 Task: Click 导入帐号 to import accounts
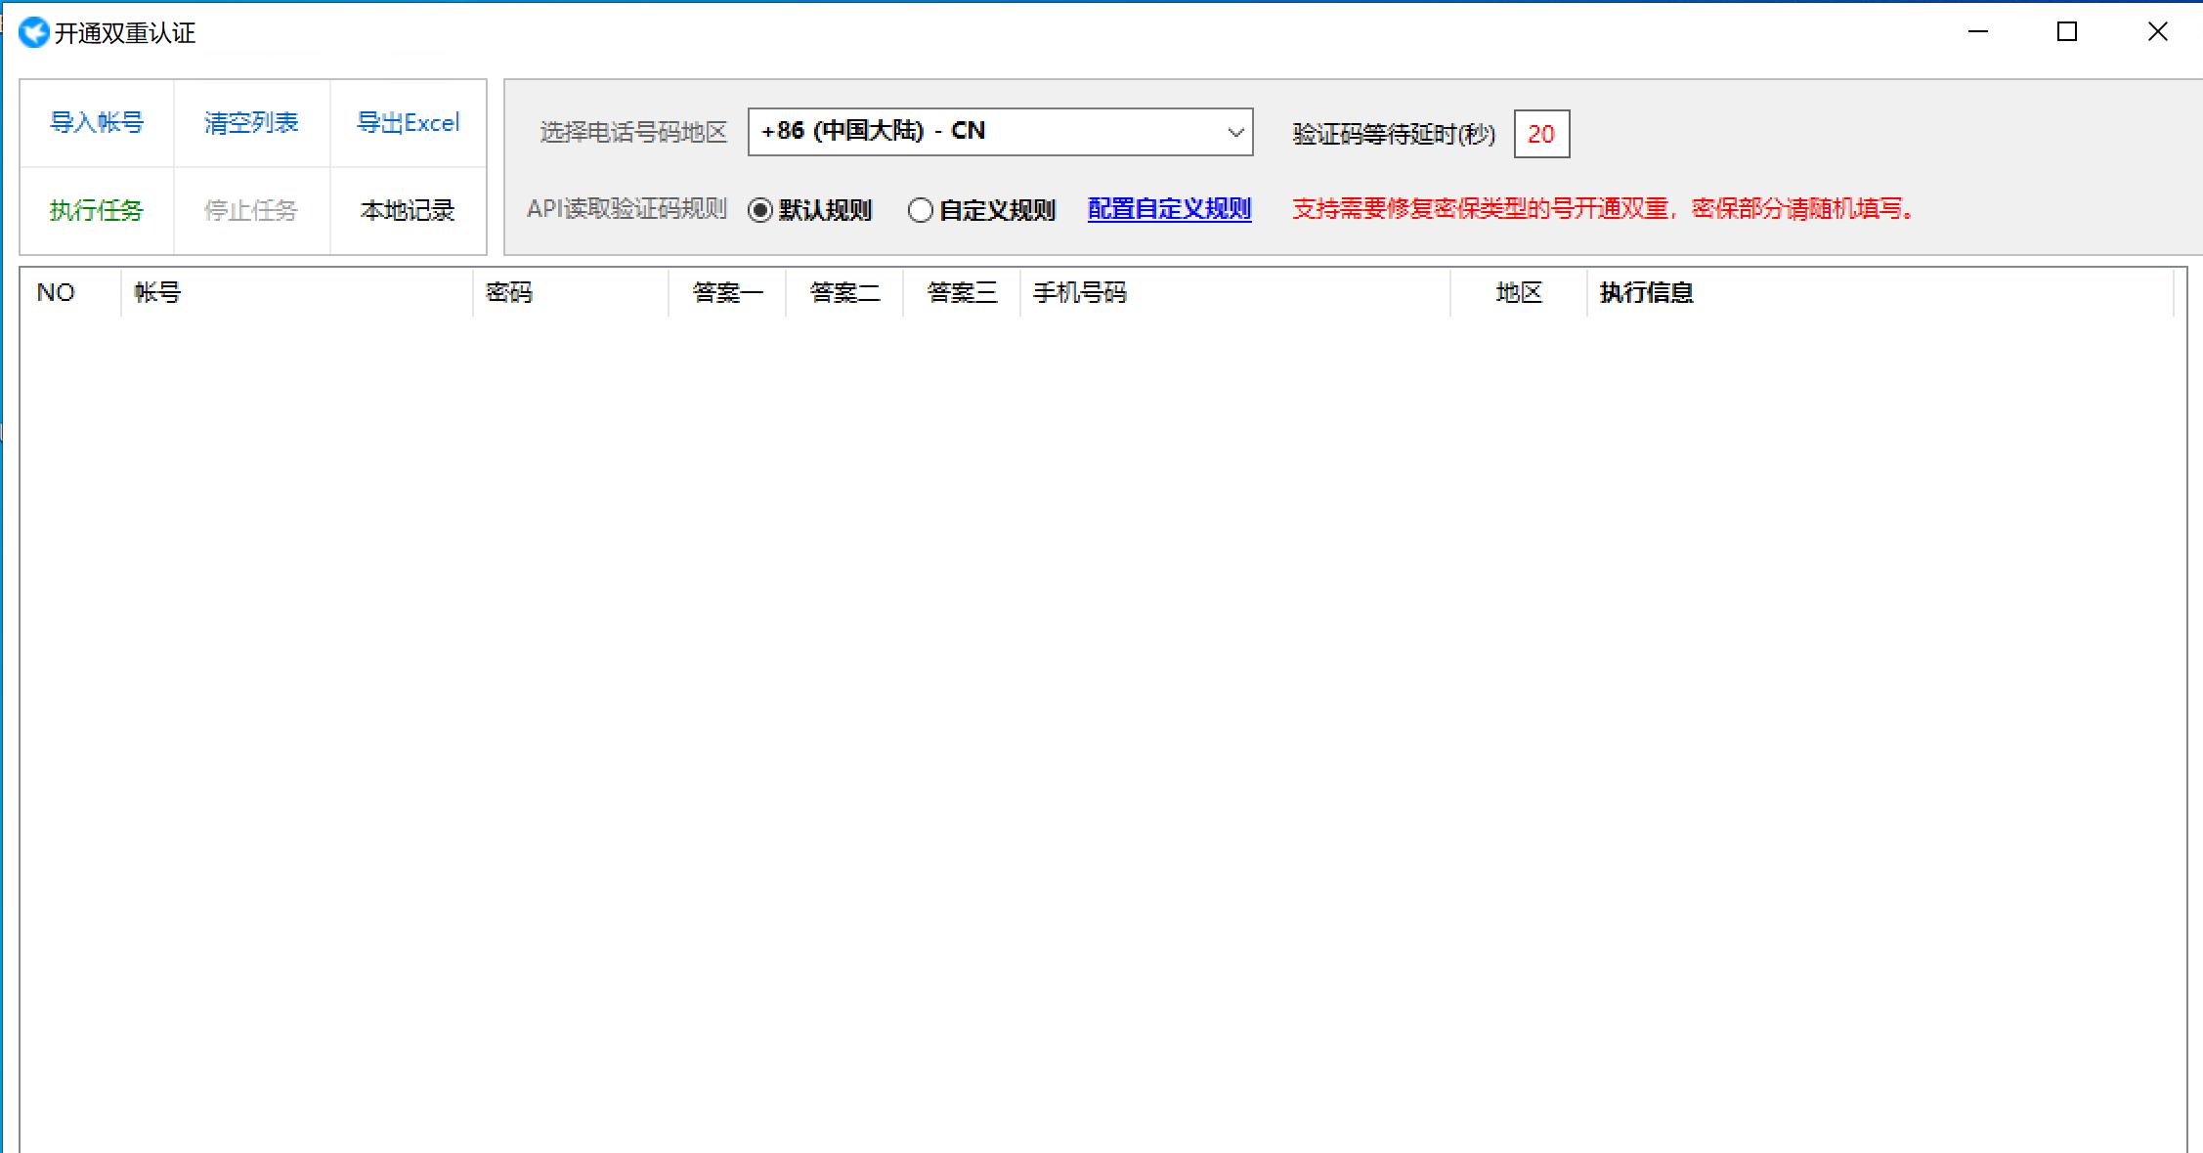[x=97, y=123]
